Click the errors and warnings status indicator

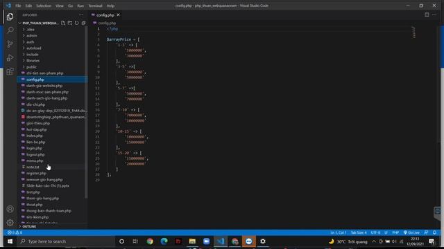tap(15, 232)
